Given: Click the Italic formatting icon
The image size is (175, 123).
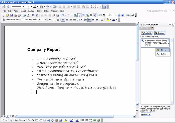Looking at the screenshot, I should [54, 20].
